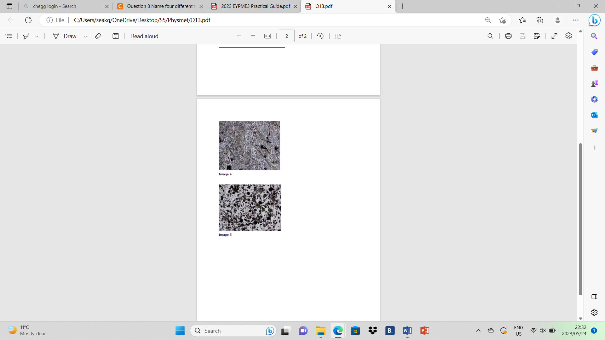Expand the highlight color options
This screenshot has width=605, height=340.
coord(37,36)
